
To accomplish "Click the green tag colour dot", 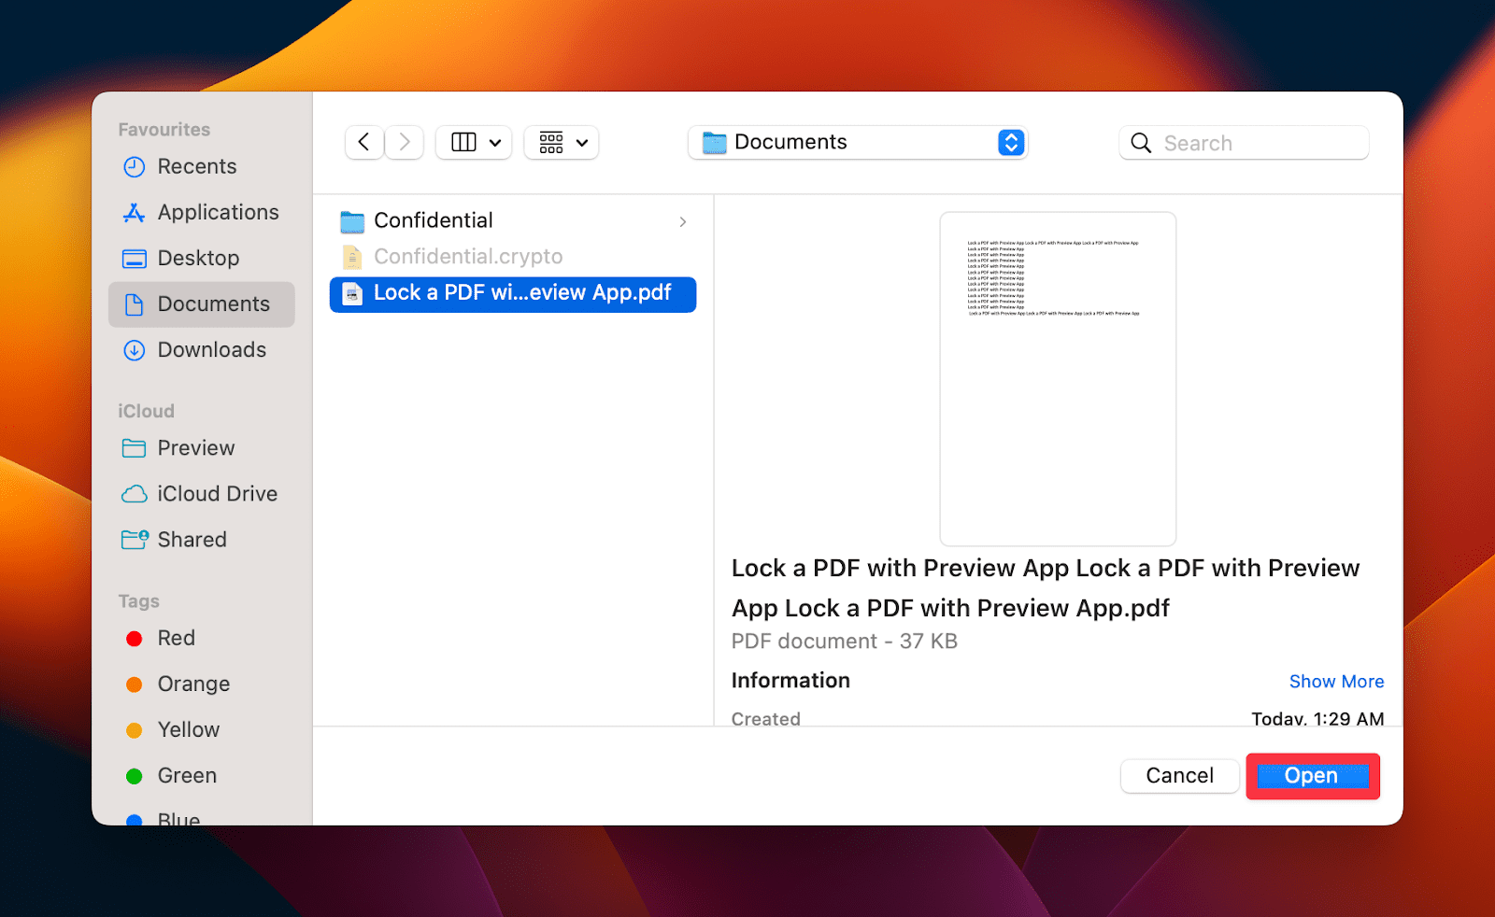I will point(135,776).
